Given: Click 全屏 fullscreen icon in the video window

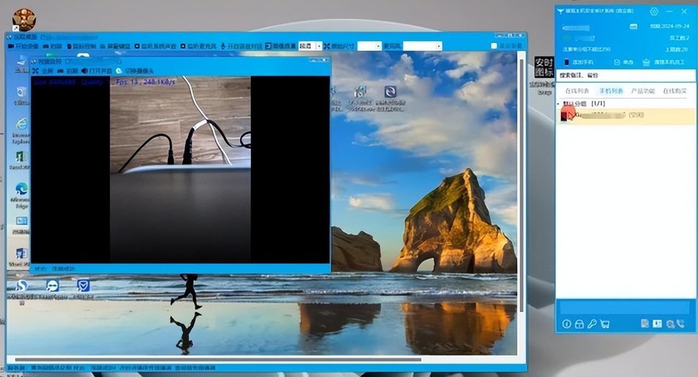Looking at the screenshot, I should [36, 71].
